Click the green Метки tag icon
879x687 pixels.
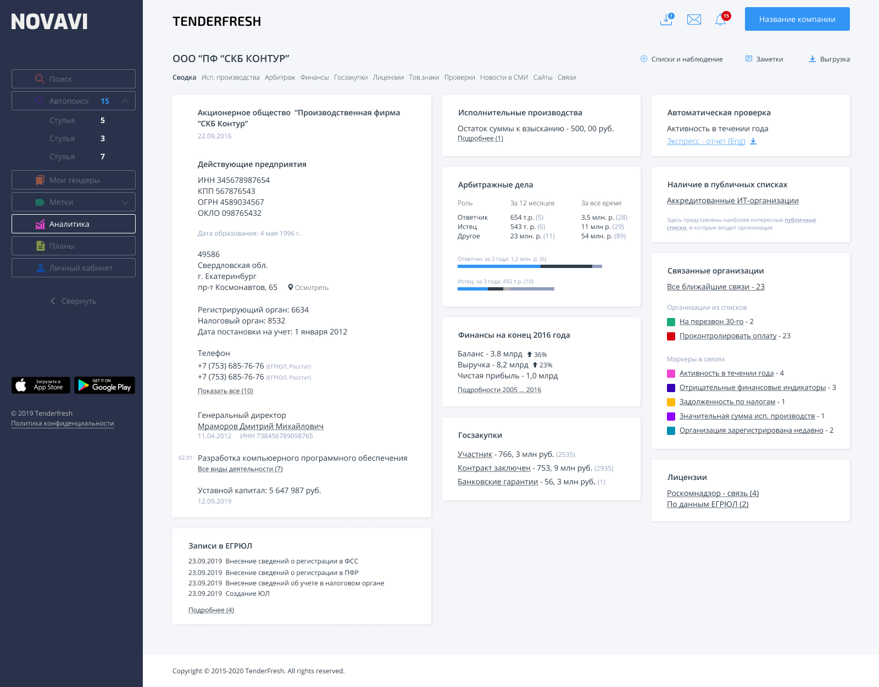point(40,202)
